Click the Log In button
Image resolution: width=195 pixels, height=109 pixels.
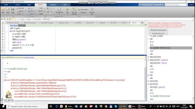point(191,5)
